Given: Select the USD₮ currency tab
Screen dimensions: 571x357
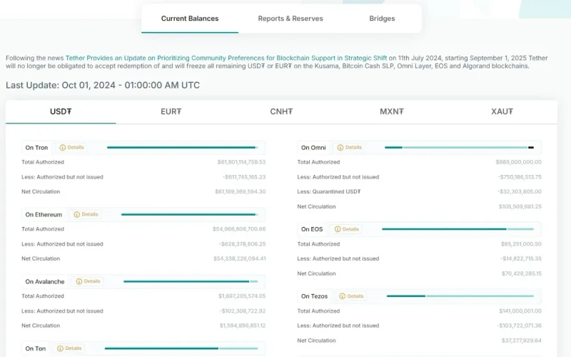Looking at the screenshot, I should pyautogui.click(x=61, y=111).
